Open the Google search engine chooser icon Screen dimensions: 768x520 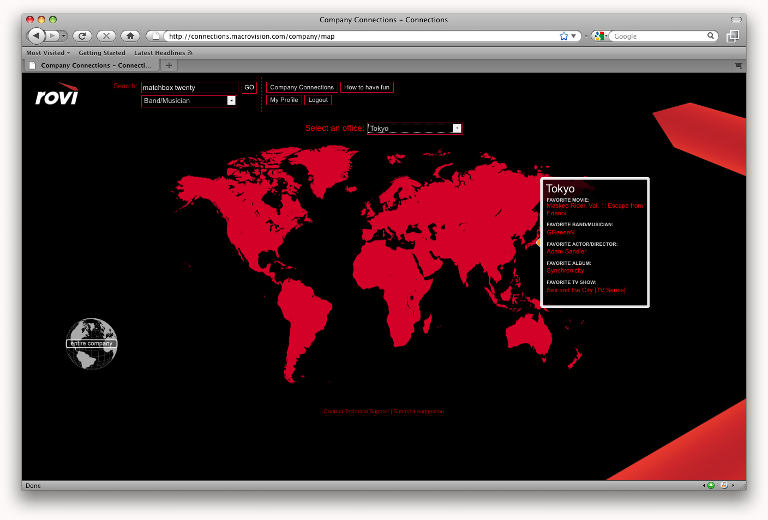(x=601, y=36)
